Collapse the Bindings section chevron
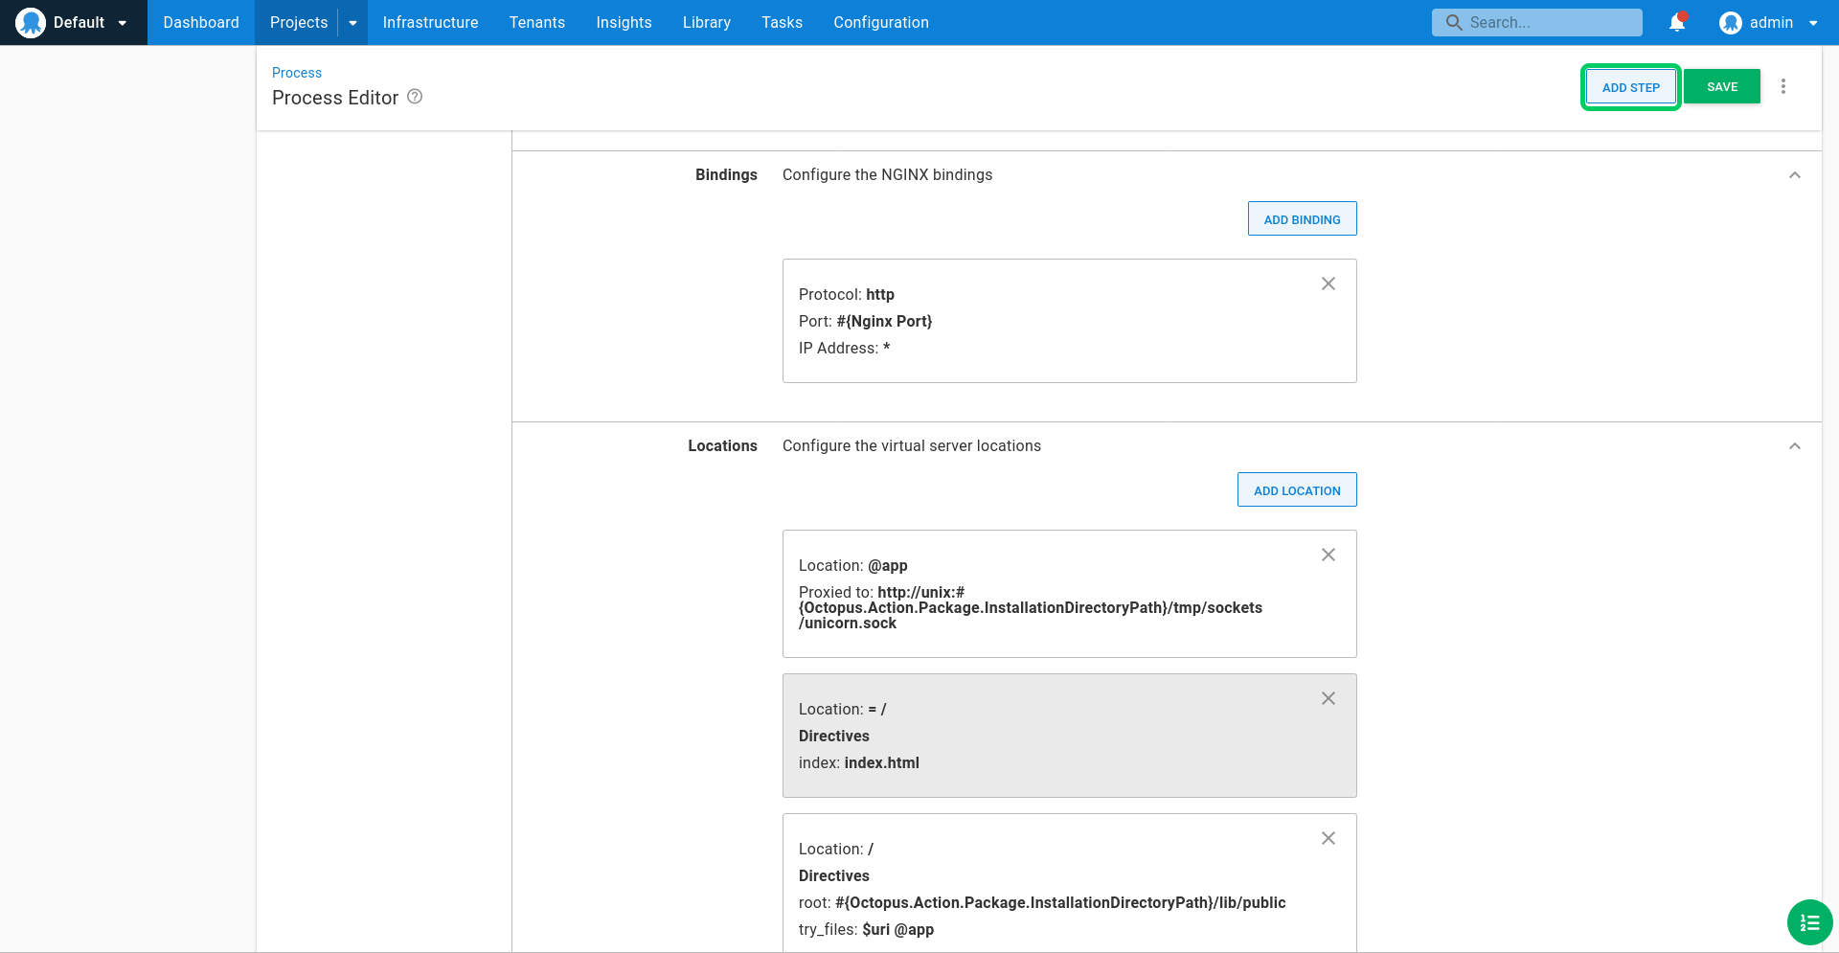This screenshot has width=1839, height=953. pyautogui.click(x=1795, y=175)
